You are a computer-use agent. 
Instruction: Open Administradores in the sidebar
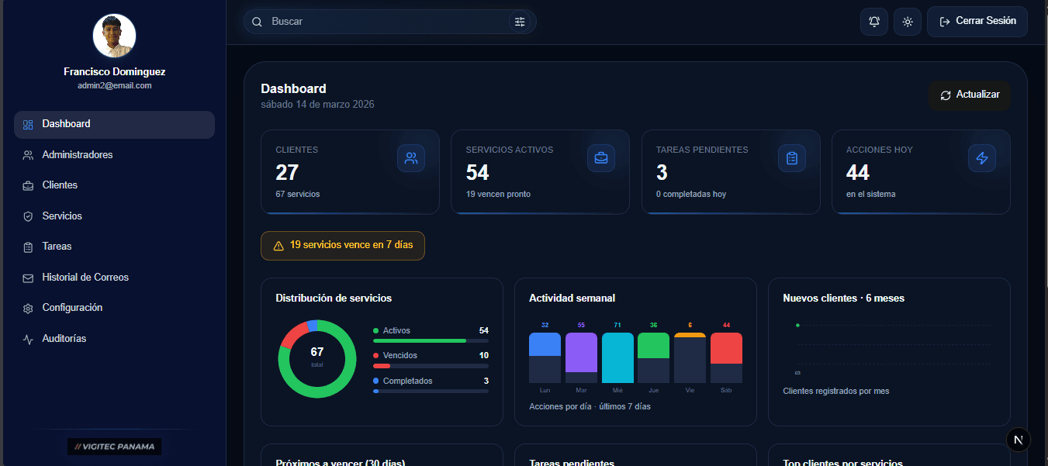coord(114,155)
